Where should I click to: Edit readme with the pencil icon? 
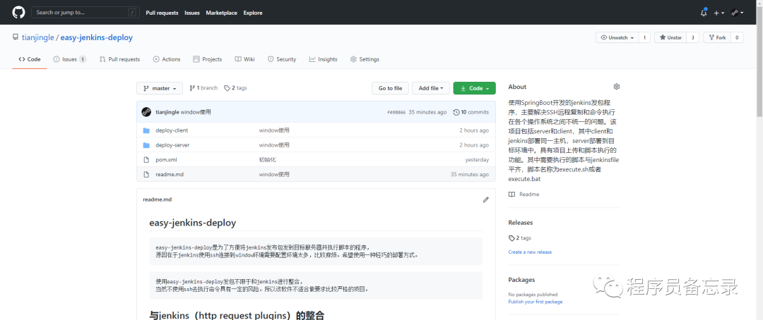485,199
